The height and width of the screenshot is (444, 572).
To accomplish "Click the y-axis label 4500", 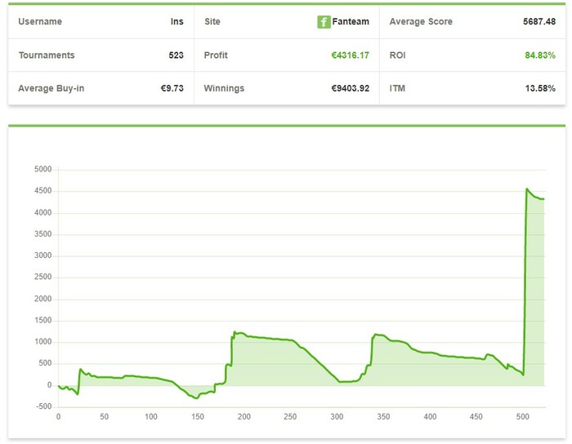I will click(x=43, y=190).
